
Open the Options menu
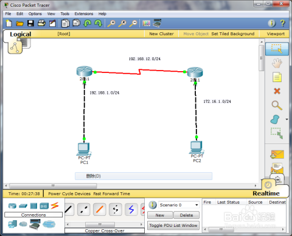tap(35, 14)
